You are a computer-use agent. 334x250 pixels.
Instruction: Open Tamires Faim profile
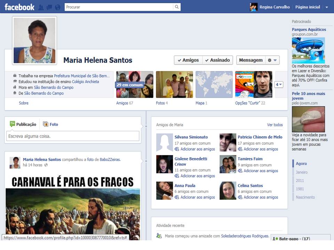tap(250, 159)
